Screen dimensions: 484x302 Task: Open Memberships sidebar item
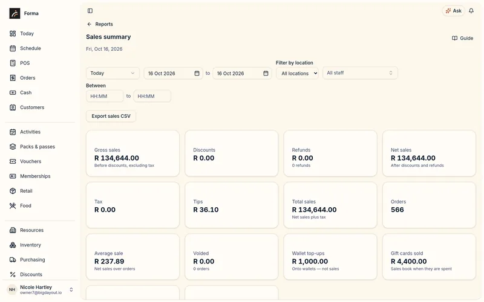(35, 176)
